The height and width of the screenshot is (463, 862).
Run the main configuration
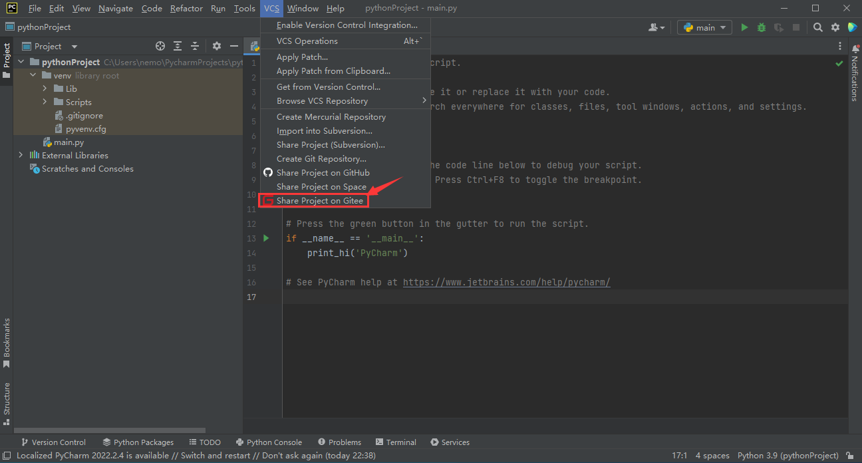click(744, 27)
